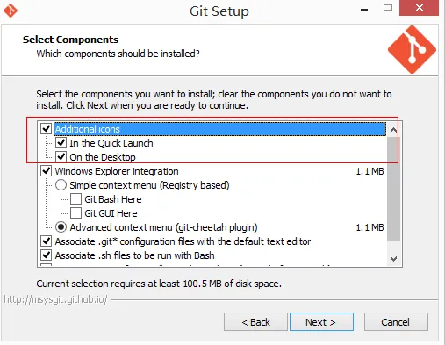The width and height of the screenshot is (445, 345).
Task: Click the < Back button
Action: [255, 322]
